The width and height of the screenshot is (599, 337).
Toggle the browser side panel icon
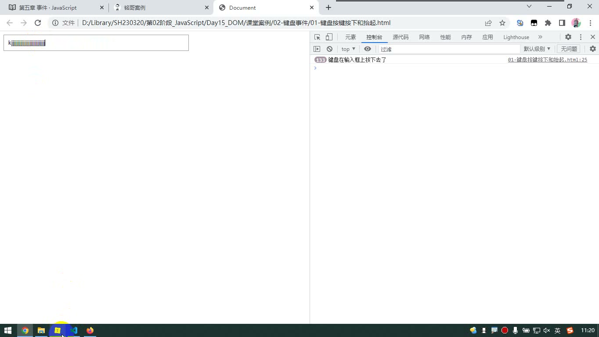pos(562,23)
